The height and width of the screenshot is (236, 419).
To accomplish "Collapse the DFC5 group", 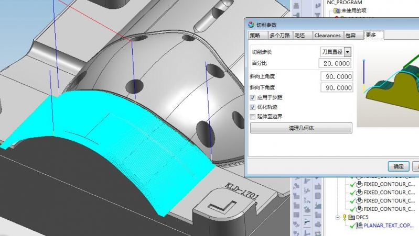I will point(338,218).
